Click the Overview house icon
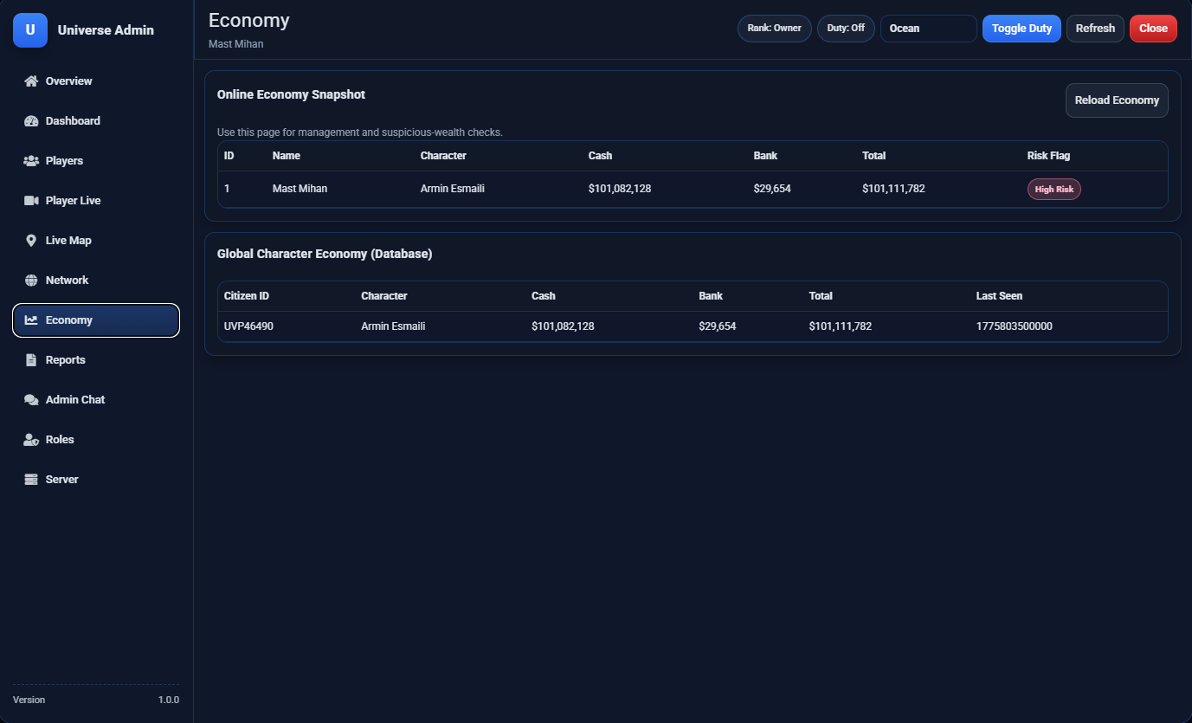Image resolution: width=1192 pixels, height=723 pixels. (31, 81)
